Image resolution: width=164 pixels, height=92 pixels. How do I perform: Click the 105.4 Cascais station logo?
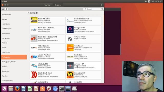pyautogui.click(x=34, y=48)
